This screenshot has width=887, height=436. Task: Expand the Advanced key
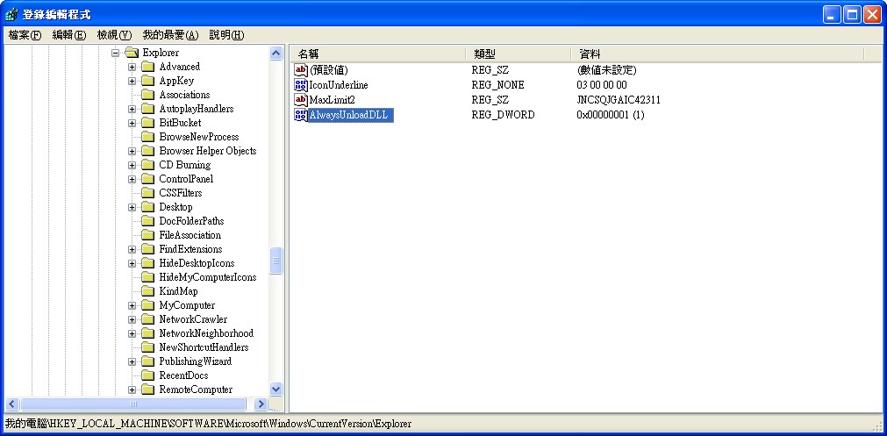[132, 67]
